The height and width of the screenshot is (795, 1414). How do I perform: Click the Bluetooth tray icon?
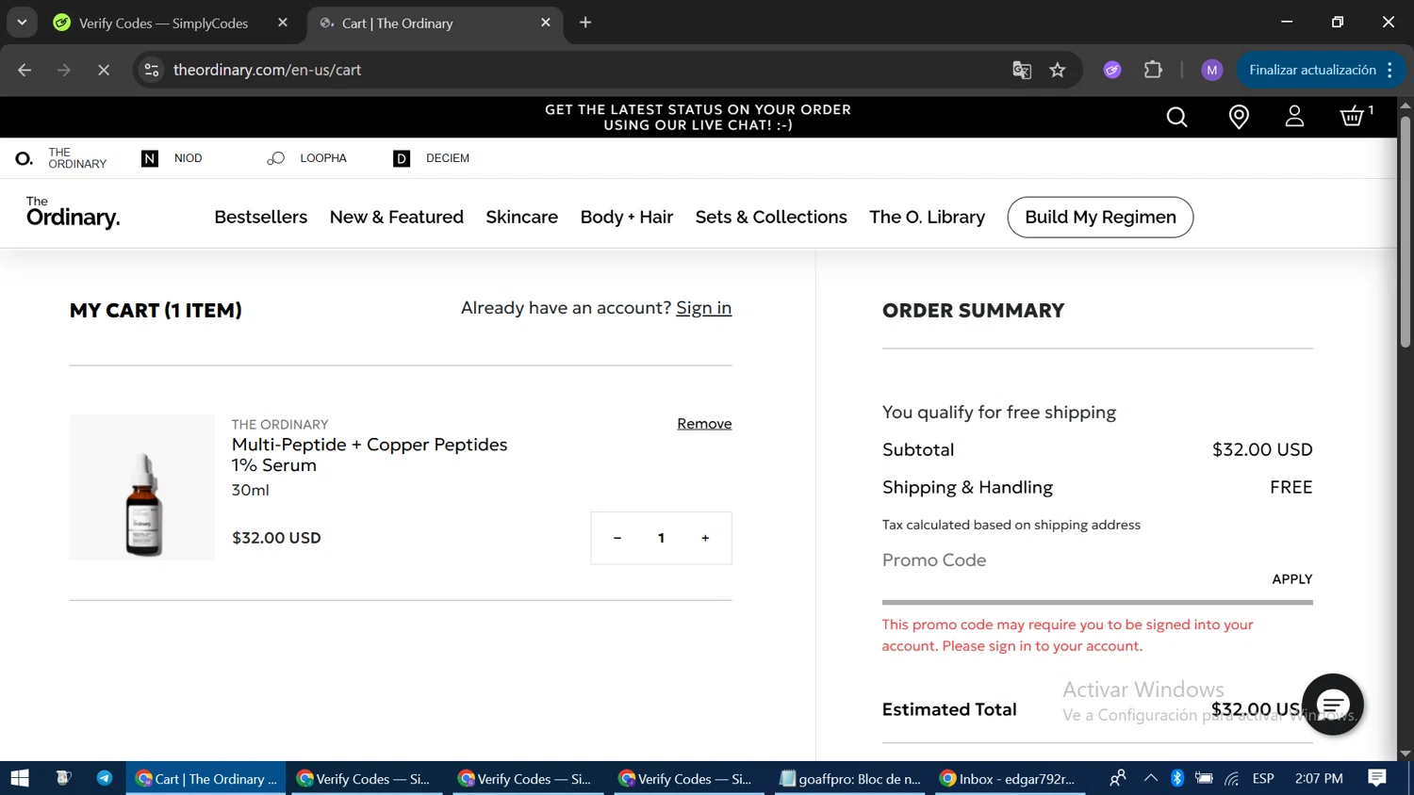point(1177,778)
